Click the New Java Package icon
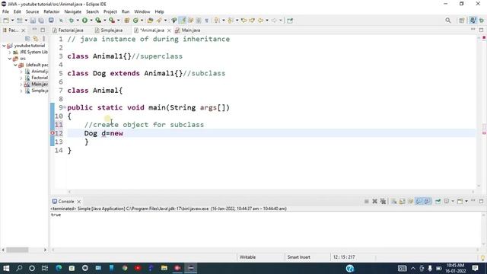This screenshot has width=487, height=274. pos(127,21)
